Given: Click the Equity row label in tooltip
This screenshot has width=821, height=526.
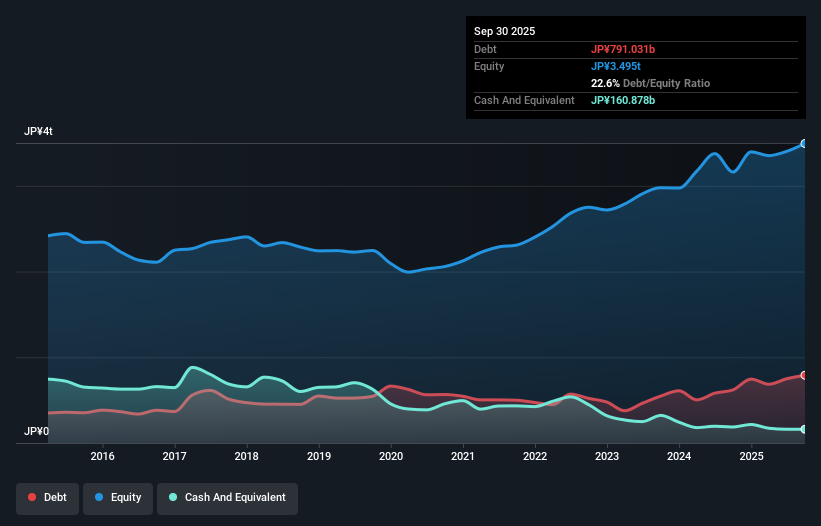Looking at the screenshot, I should coord(489,66).
